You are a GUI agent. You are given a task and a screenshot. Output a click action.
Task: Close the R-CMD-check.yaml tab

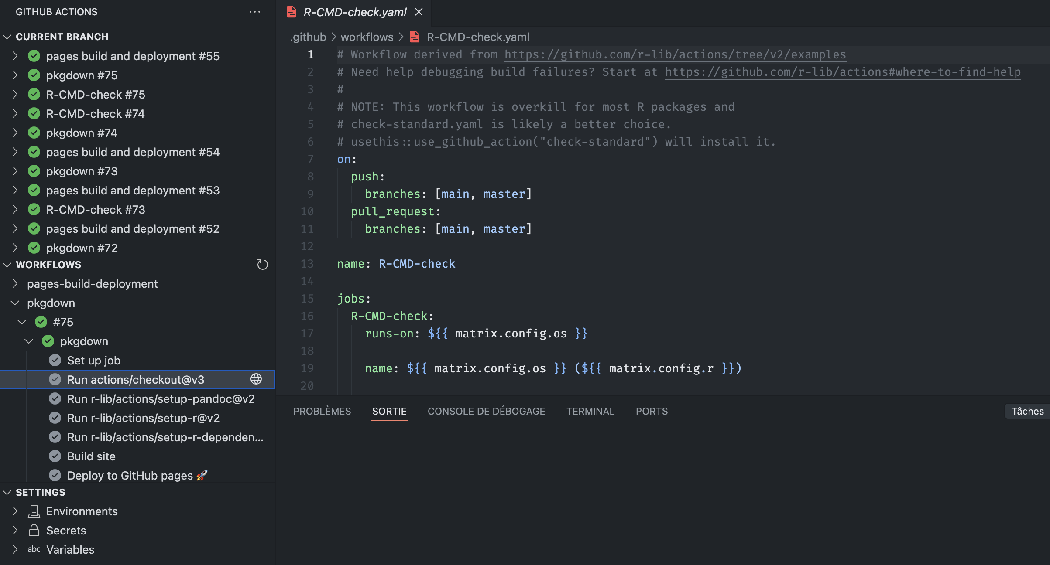pyautogui.click(x=419, y=12)
